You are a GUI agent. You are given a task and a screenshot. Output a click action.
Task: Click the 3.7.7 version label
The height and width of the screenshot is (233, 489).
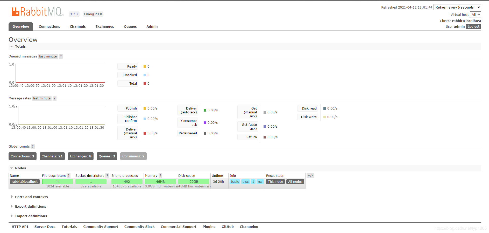coord(74,14)
